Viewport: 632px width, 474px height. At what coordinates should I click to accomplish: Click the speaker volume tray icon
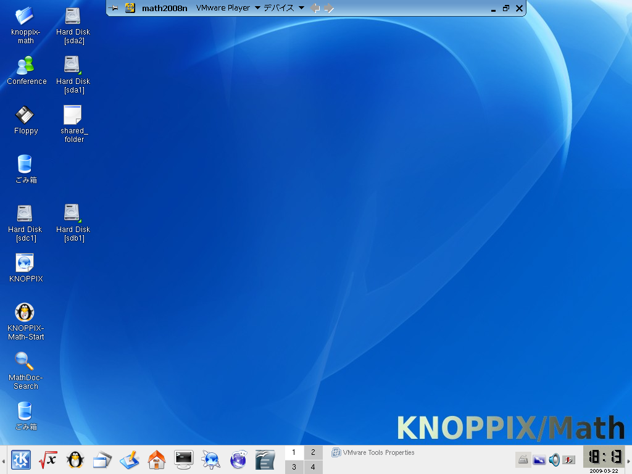tap(554, 459)
